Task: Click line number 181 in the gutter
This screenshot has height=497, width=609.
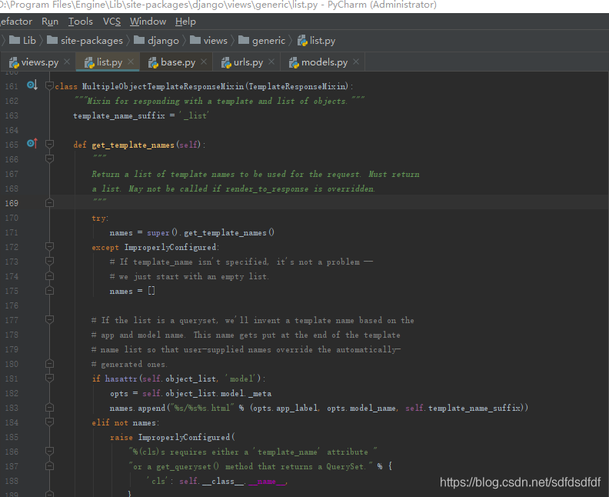Action: [12, 379]
